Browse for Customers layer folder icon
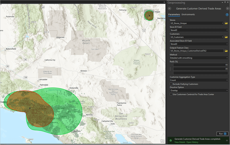The image size is (230, 145). click(x=226, y=37)
